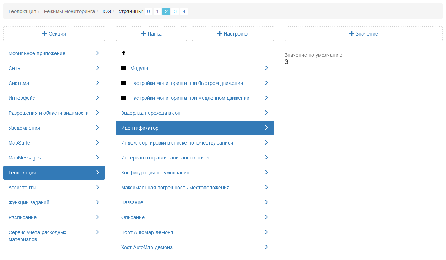Image resolution: width=446 pixels, height=260 pixels.
Task: Select the MapMessages section
Action: (x=54, y=158)
